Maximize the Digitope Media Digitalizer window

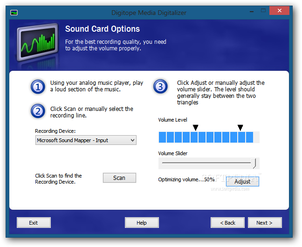pos(263,11)
